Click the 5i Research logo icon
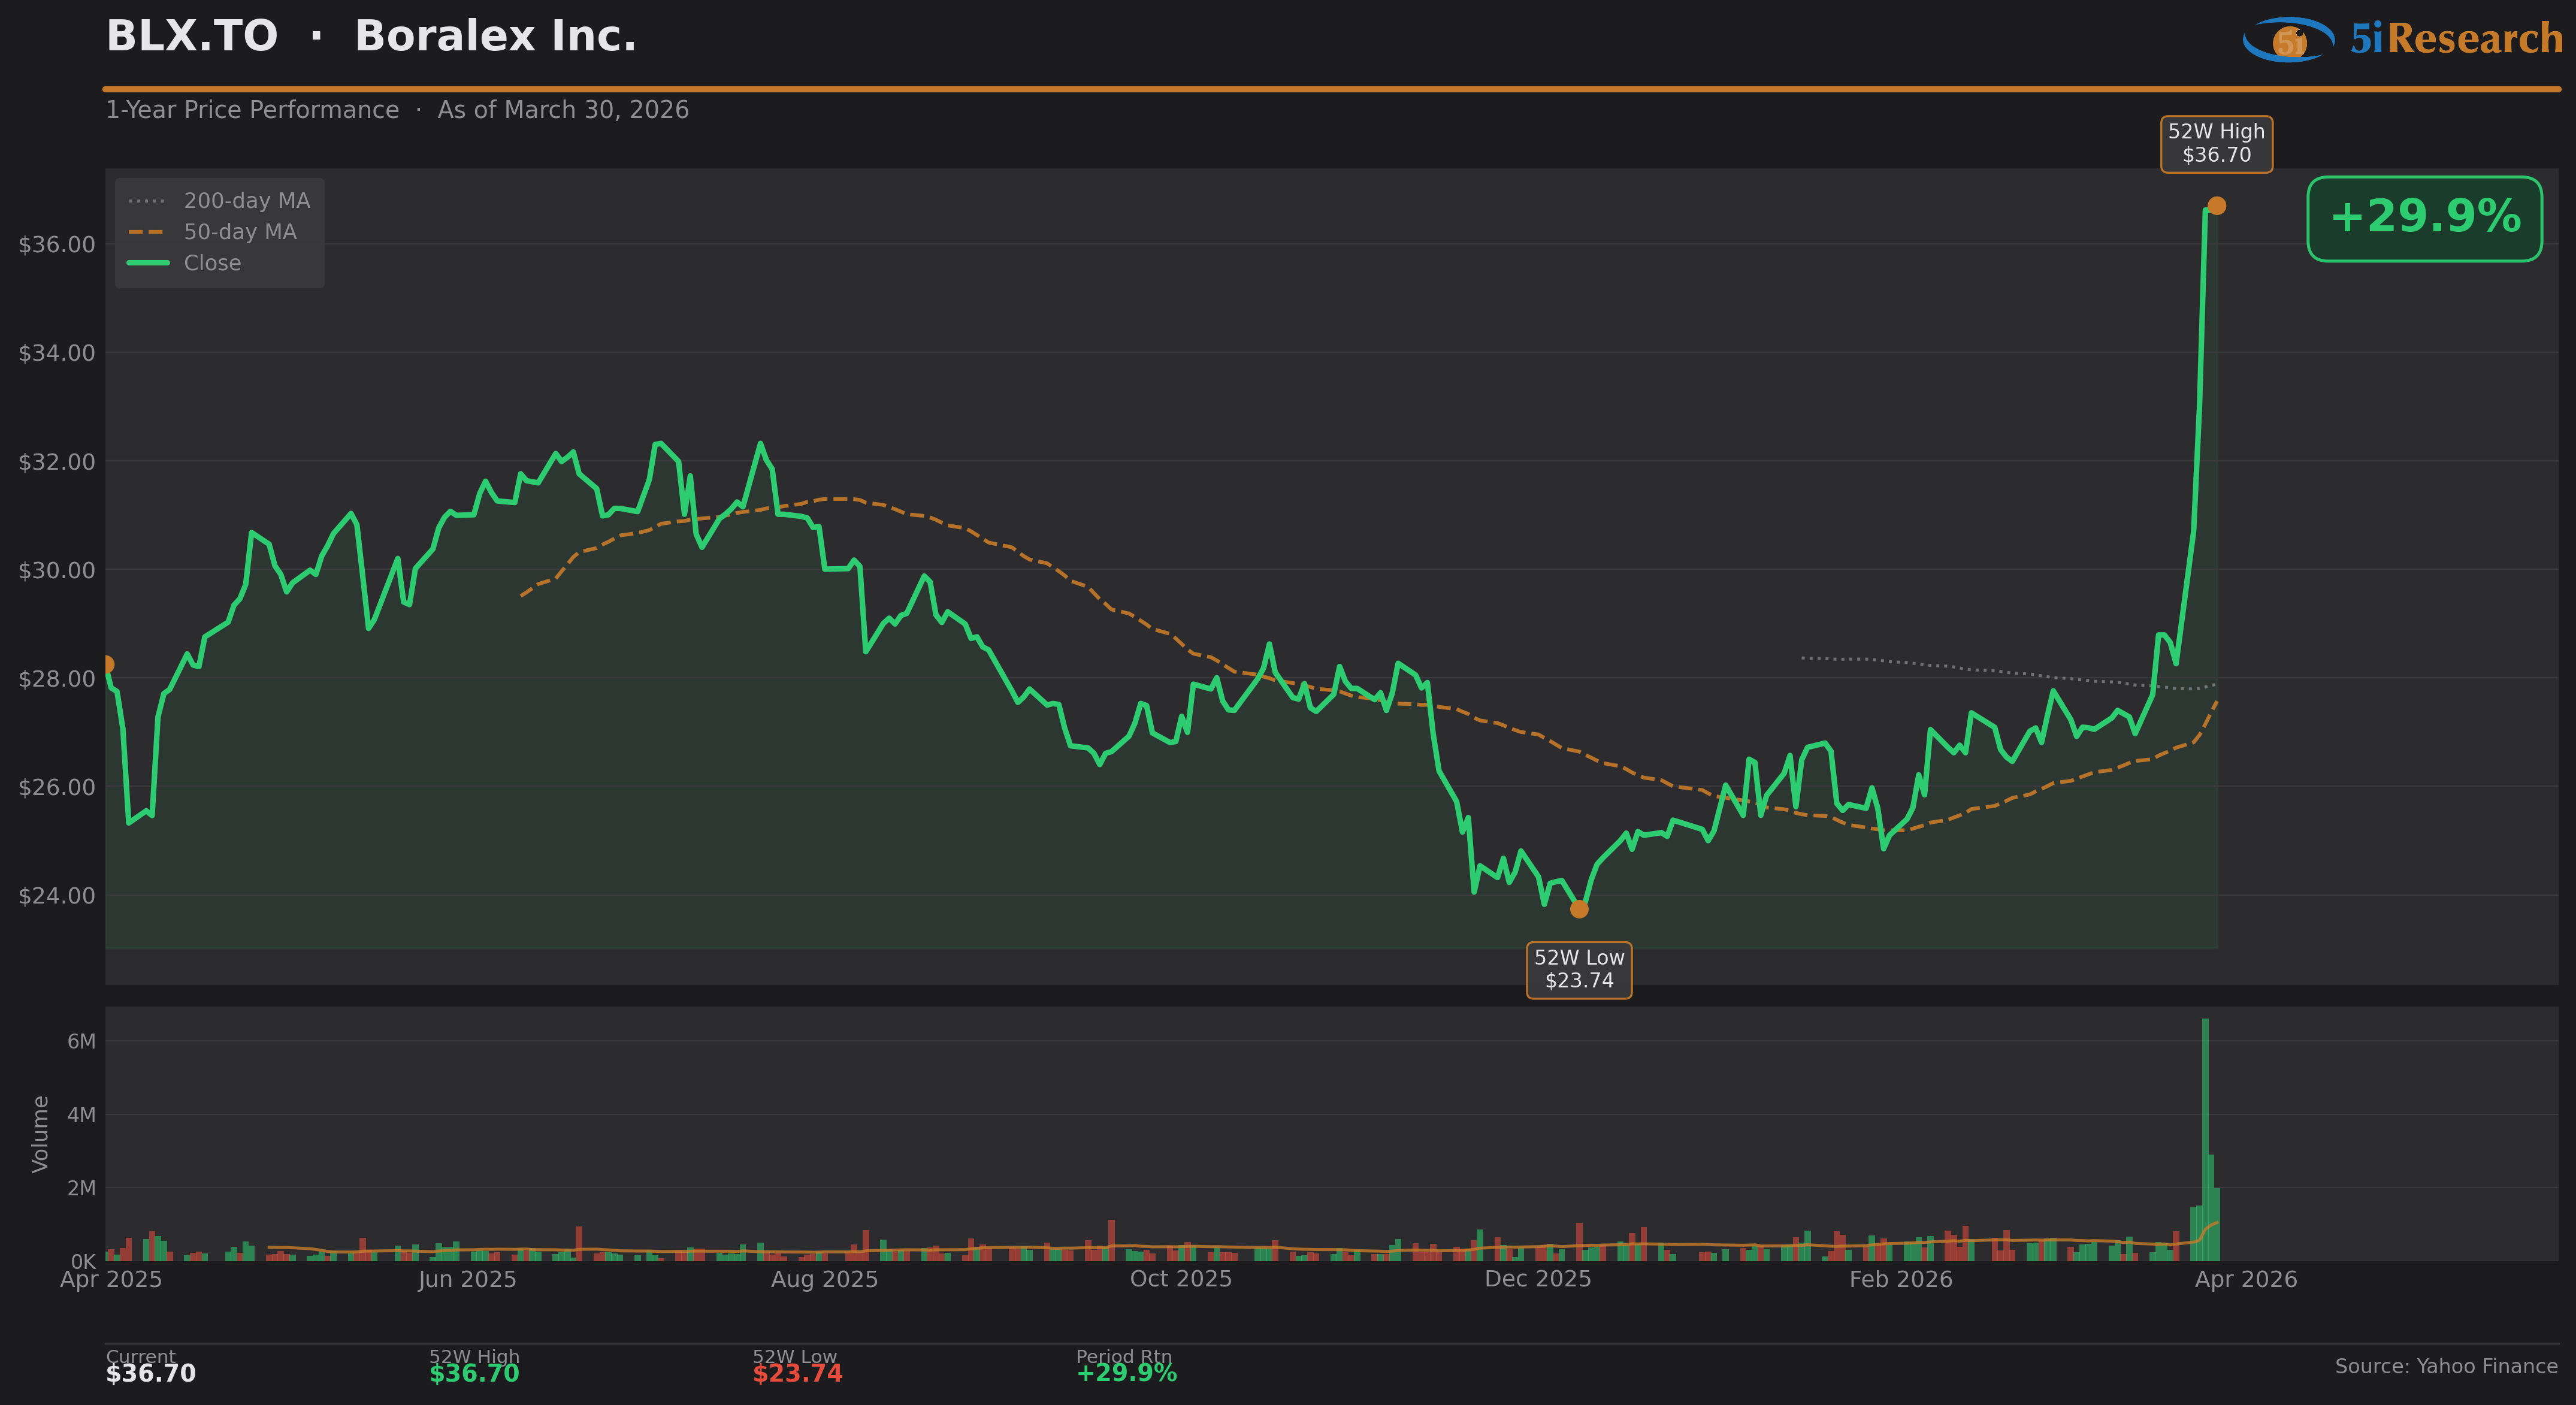This screenshot has width=2576, height=1405. [2288, 40]
